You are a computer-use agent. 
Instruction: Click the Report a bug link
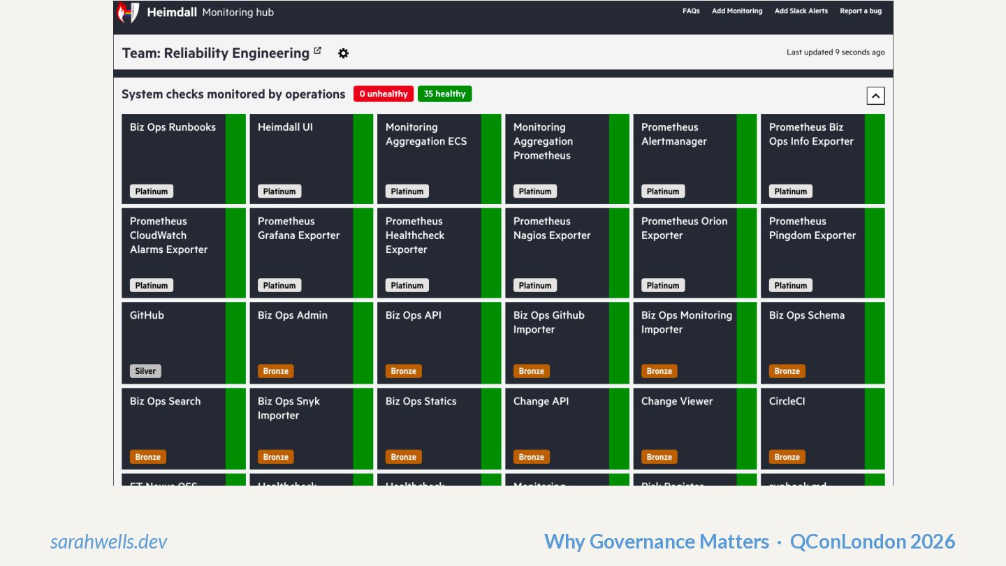click(860, 11)
